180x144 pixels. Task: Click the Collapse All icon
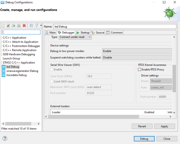31,25
